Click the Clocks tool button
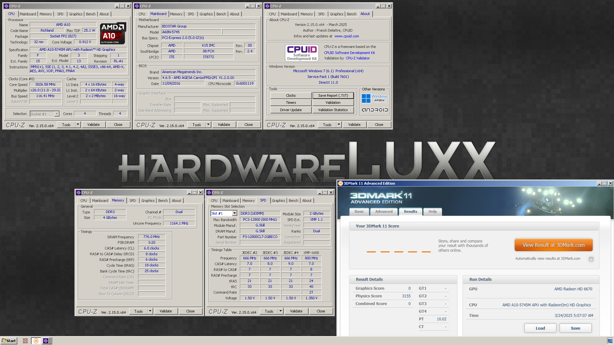614x345 pixels. 291,96
